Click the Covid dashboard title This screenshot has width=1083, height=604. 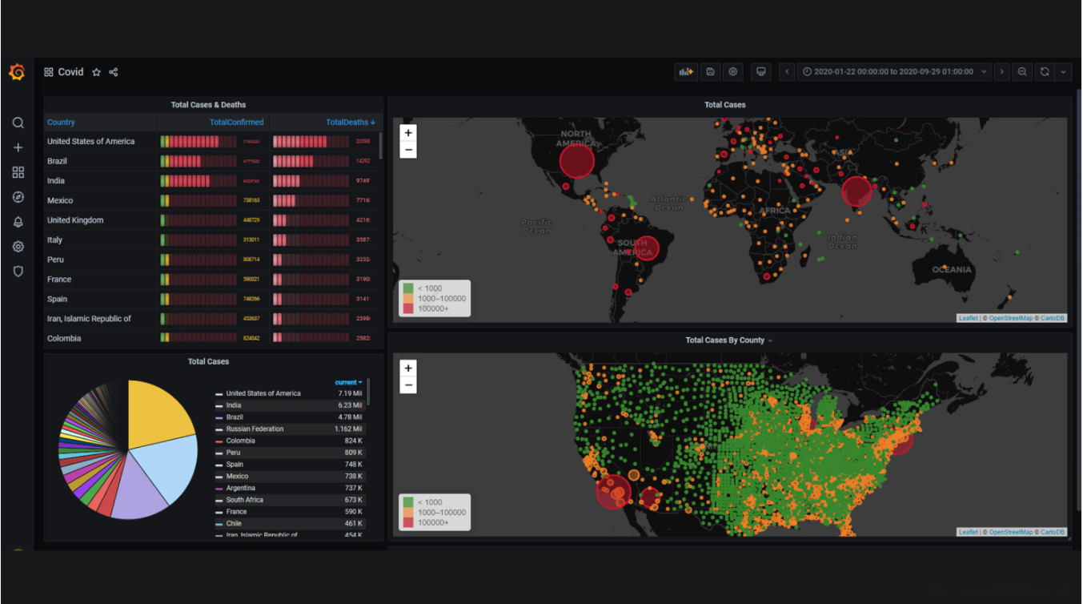(70, 72)
